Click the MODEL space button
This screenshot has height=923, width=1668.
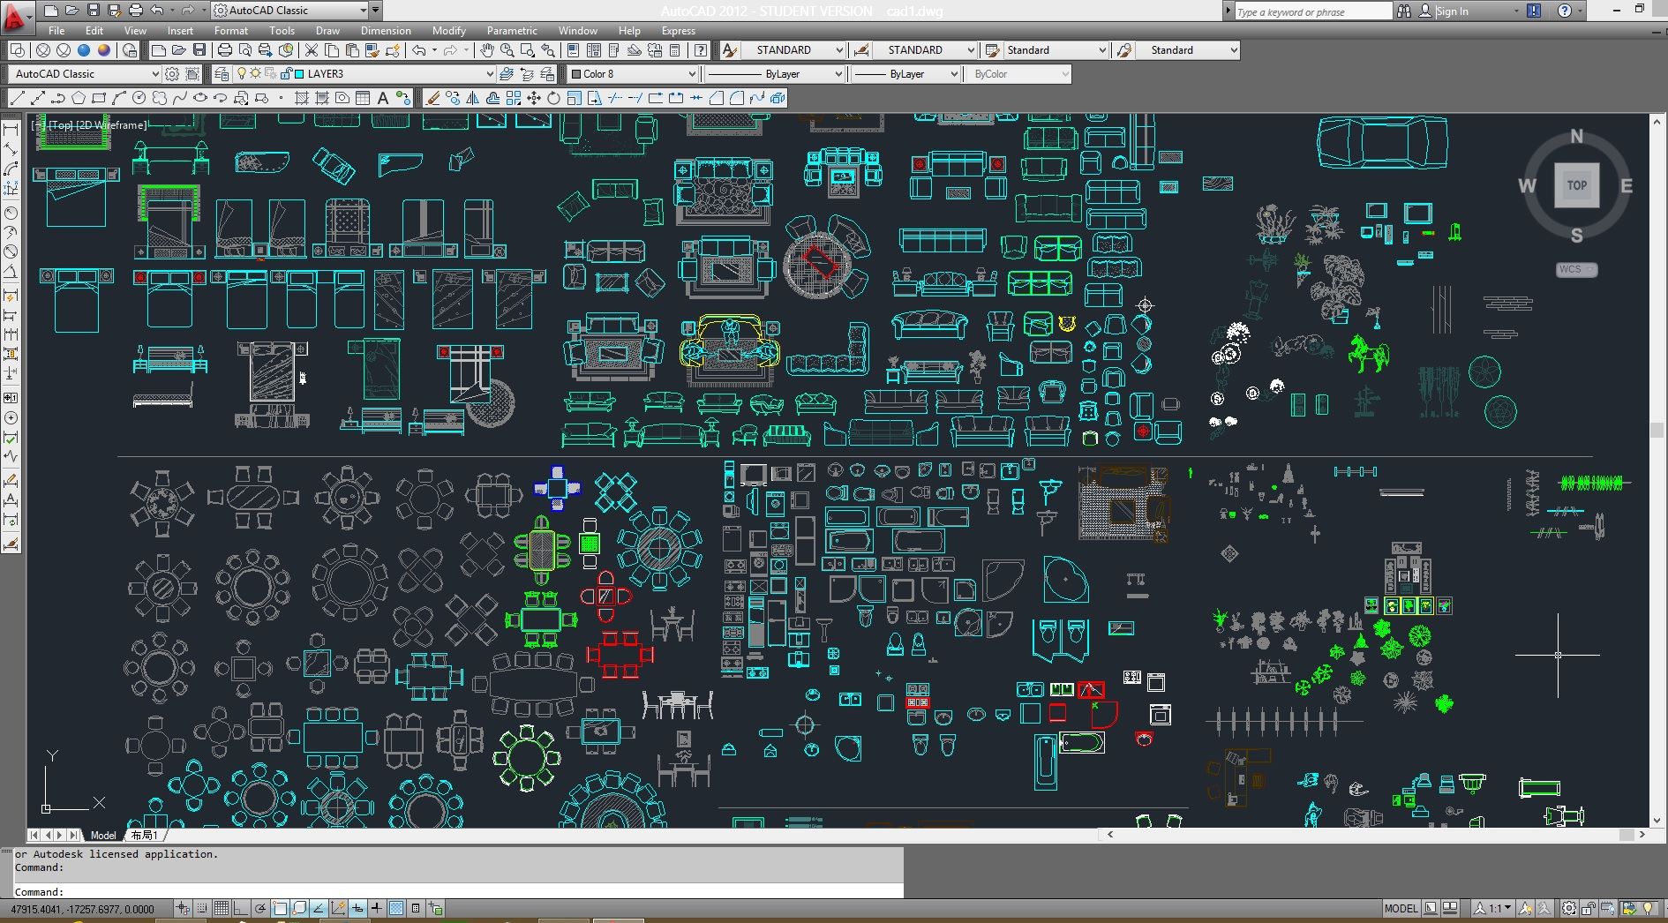tap(1401, 908)
